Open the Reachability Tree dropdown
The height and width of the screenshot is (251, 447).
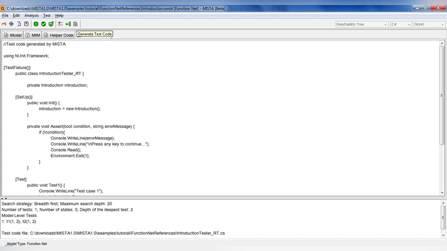pyautogui.click(x=362, y=25)
